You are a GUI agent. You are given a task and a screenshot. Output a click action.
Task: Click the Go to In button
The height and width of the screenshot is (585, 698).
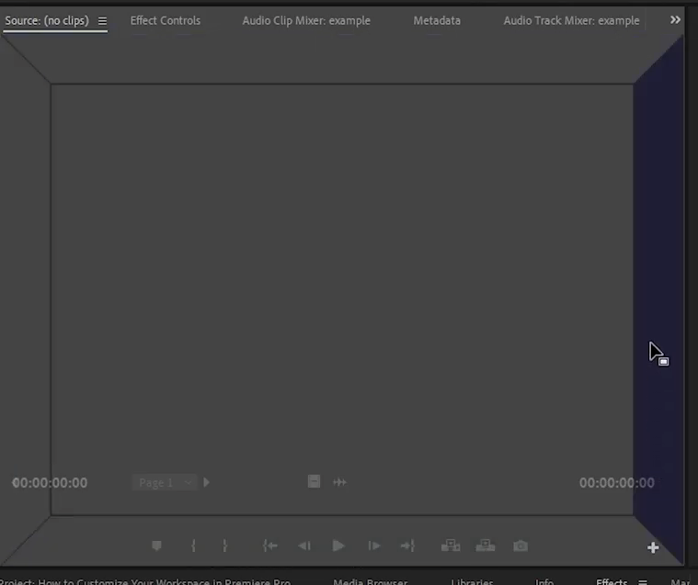tap(269, 546)
